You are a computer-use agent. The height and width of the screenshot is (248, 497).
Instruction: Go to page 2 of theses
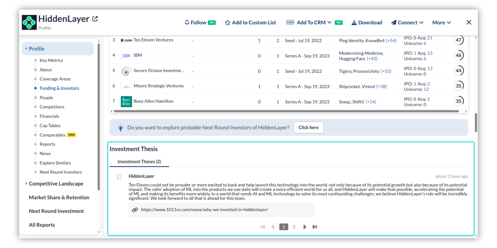[x=294, y=227]
